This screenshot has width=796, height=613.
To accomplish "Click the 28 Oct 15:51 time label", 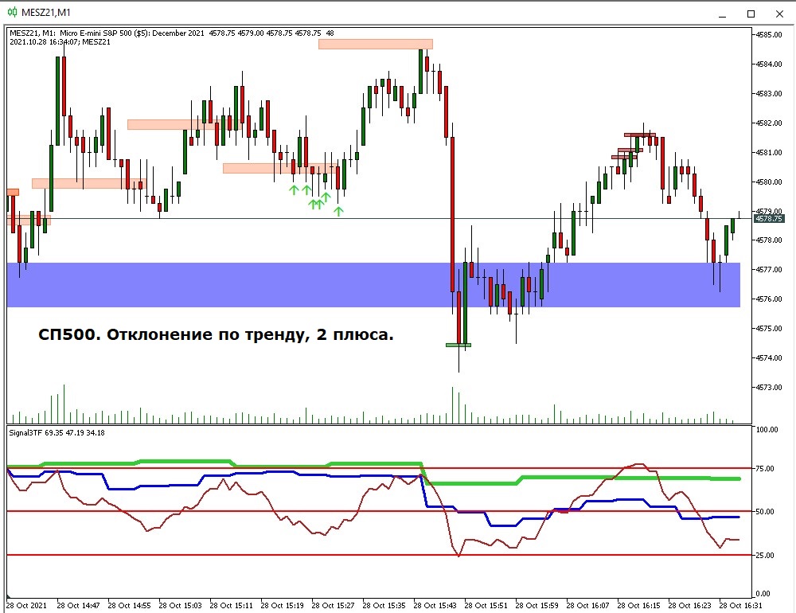I will (x=486, y=605).
